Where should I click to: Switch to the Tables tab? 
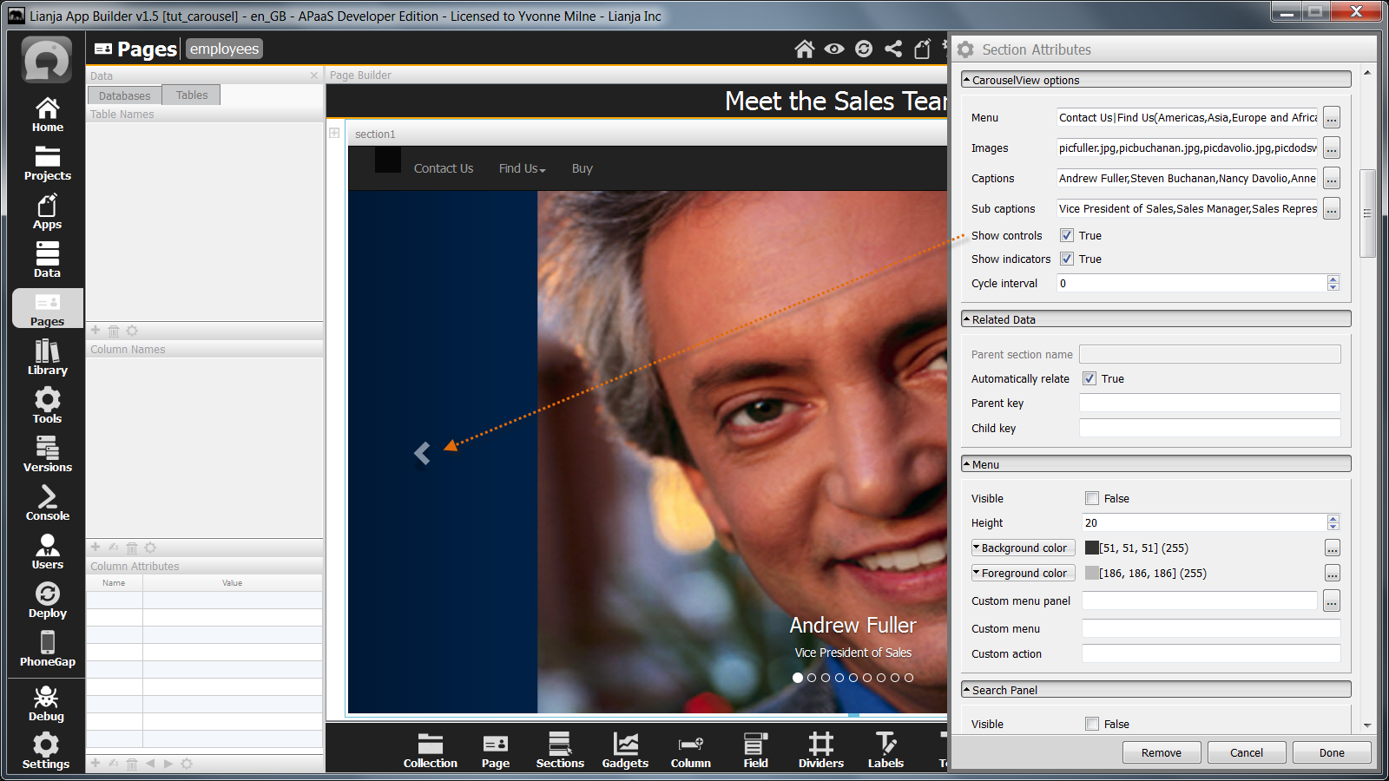coord(192,95)
